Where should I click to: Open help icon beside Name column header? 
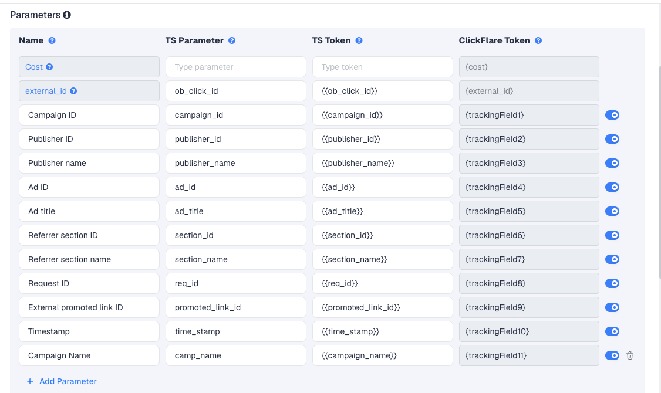click(x=52, y=40)
